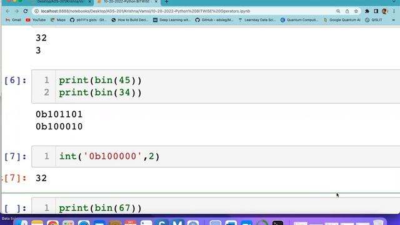Switch to the Desktop/ADS-201/Krishna tab

pos(61,2)
